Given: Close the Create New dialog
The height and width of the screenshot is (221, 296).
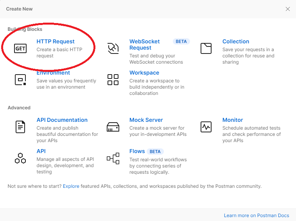Looking at the screenshot, I should (288, 9).
